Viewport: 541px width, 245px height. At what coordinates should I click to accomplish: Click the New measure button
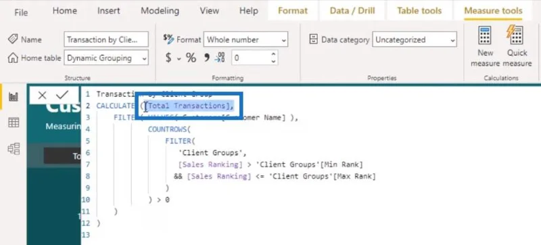tap(485, 47)
